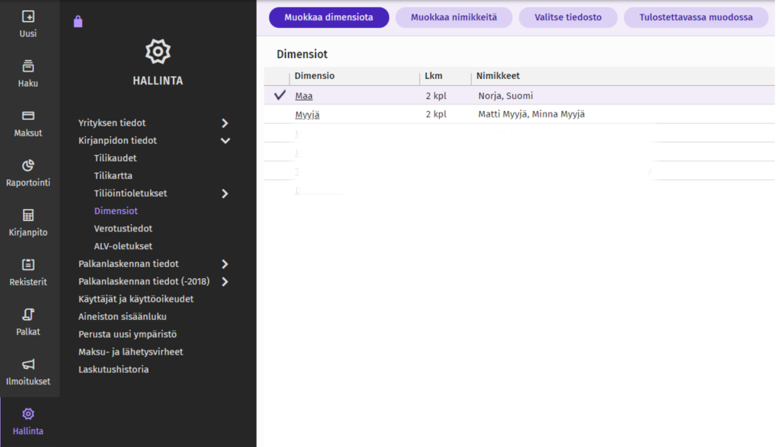776x447 pixels.
Task: Click the 2 kpl value in Myyjä row
Action: pos(436,114)
